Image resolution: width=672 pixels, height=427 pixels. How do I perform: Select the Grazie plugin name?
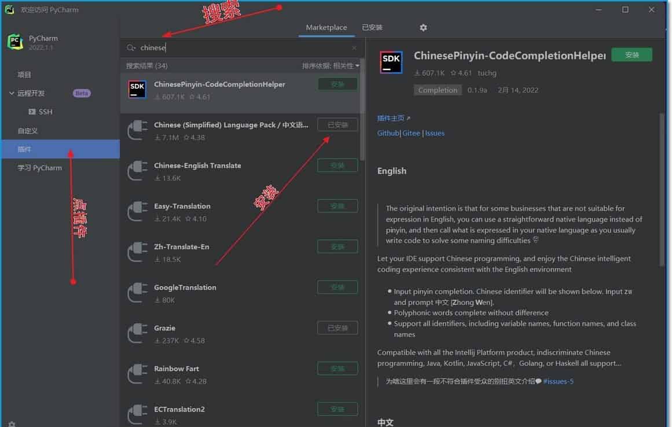(x=164, y=328)
